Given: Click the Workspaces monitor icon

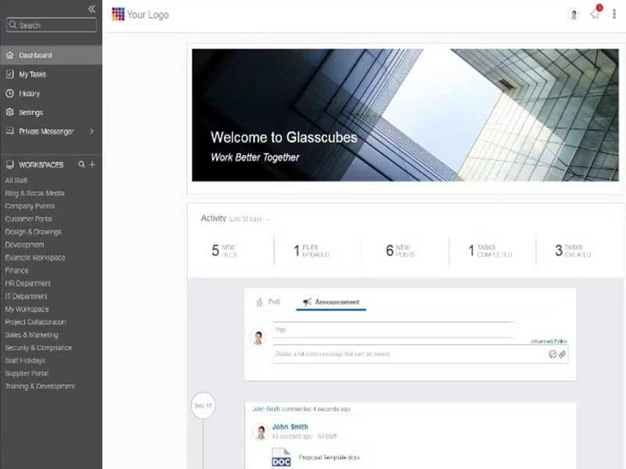Looking at the screenshot, I should click(x=10, y=164).
